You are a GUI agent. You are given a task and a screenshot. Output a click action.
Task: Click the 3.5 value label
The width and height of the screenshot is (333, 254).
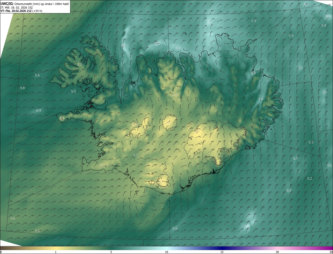(37, 231)
